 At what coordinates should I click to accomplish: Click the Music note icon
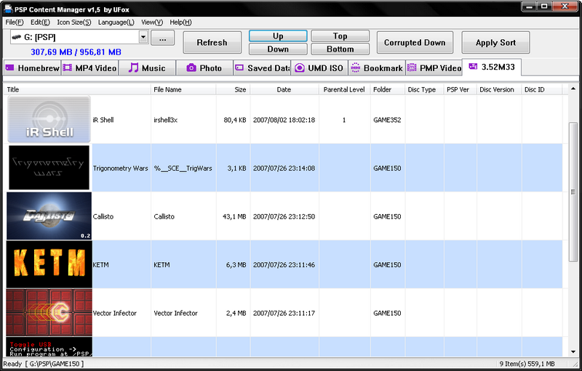click(x=133, y=68)
